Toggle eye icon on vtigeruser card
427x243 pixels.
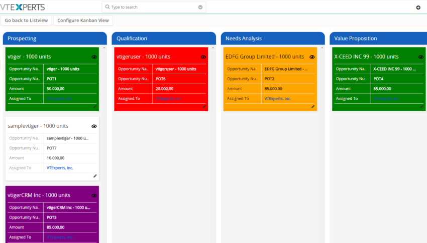[203, 57]
